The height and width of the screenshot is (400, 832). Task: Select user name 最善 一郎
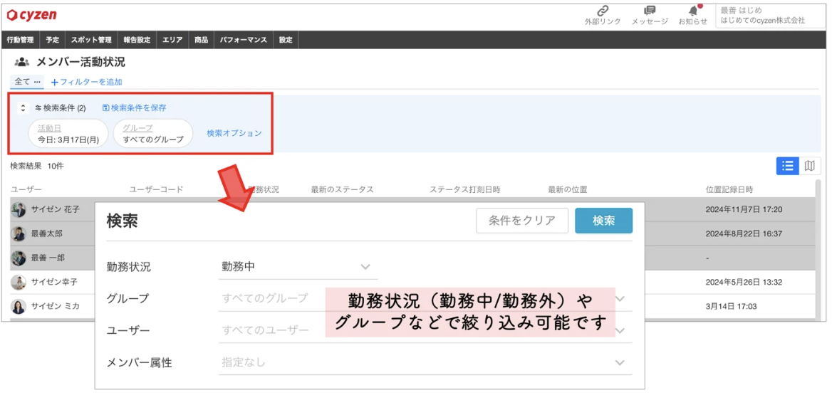pyautogui.click(x=48, y=258)
